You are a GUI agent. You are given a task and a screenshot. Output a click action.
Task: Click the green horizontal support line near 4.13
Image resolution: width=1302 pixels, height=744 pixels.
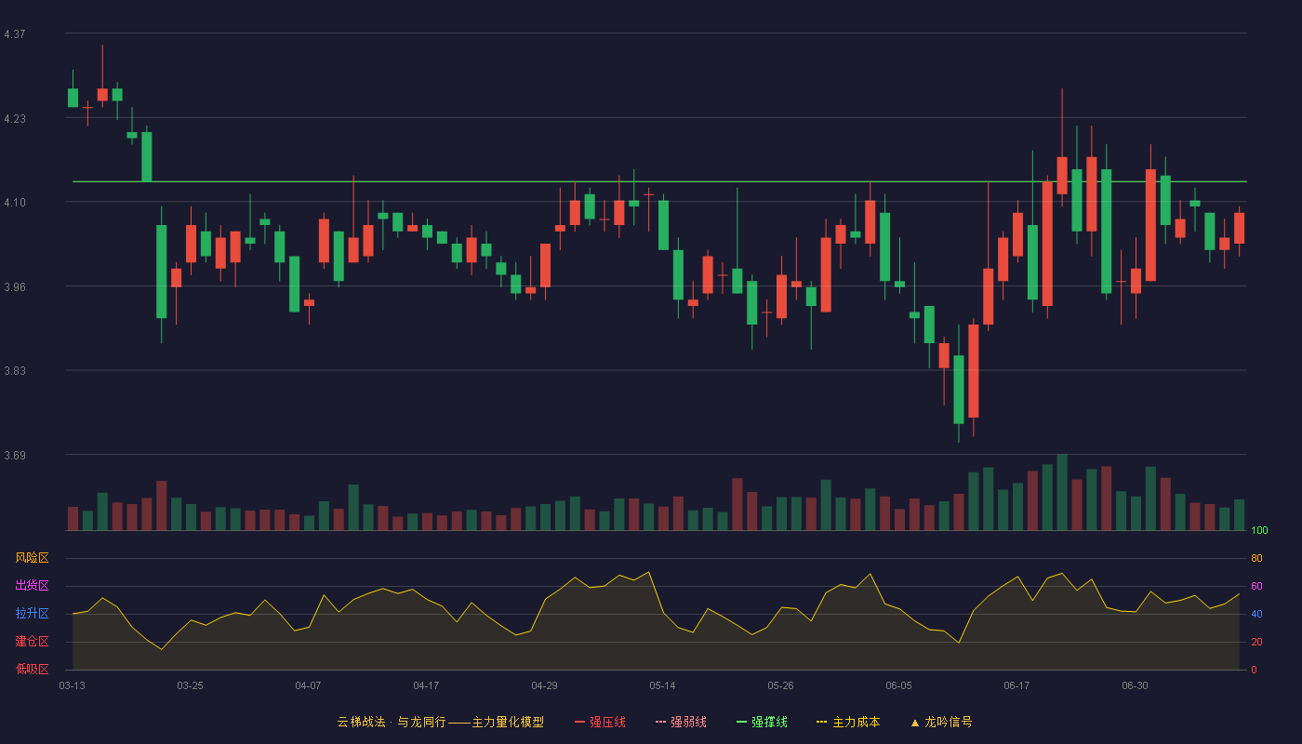659,181
